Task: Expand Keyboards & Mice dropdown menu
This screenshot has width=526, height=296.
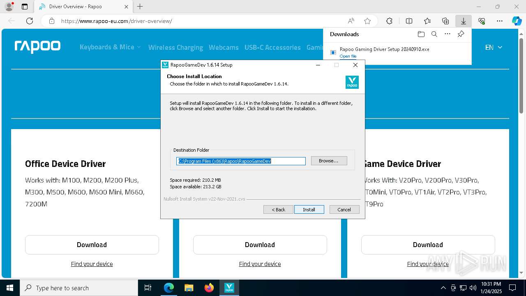Action: click(x=110, y=47)
